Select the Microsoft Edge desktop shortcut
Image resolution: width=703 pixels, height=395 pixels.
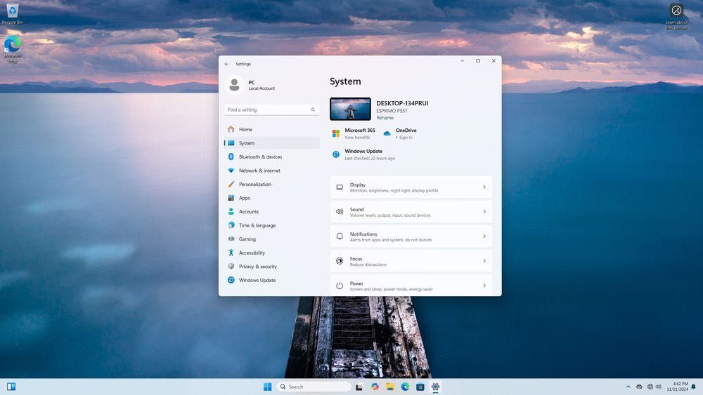pos(13,50)
